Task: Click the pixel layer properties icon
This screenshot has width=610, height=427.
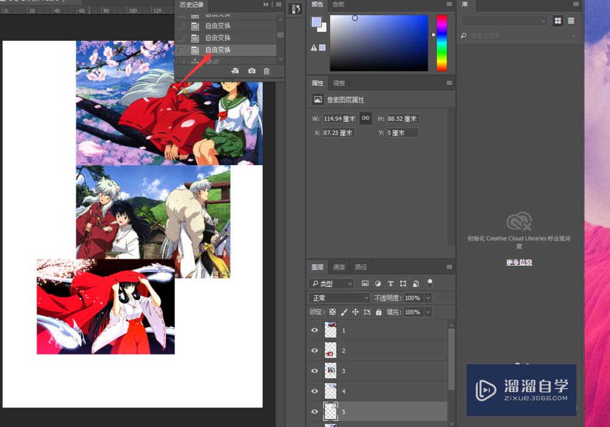Action: click(318, 99)
